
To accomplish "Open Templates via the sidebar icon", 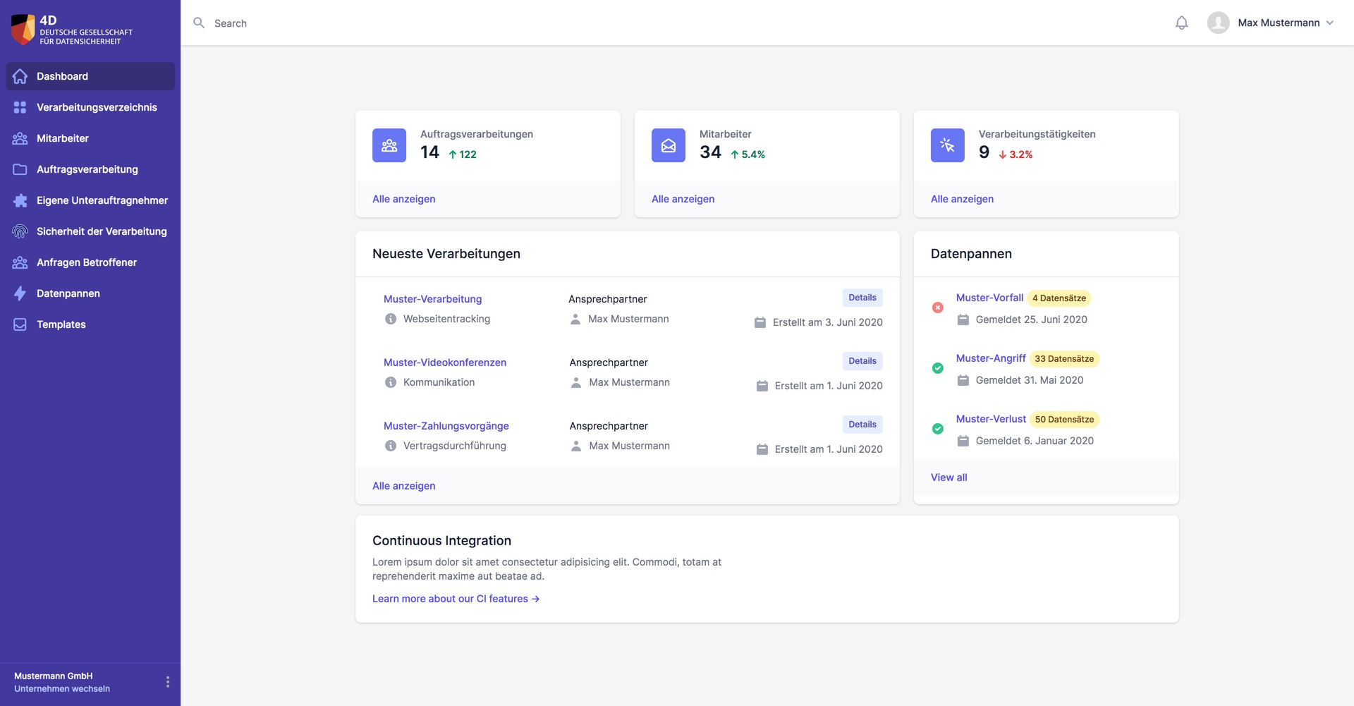I will [x=19, y=324].
